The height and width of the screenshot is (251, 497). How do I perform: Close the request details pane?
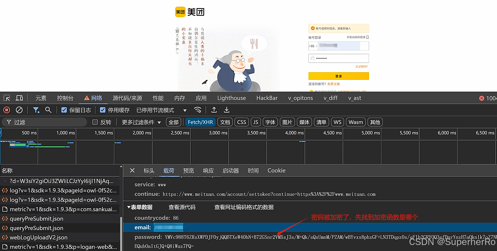[x=132, y=170]
